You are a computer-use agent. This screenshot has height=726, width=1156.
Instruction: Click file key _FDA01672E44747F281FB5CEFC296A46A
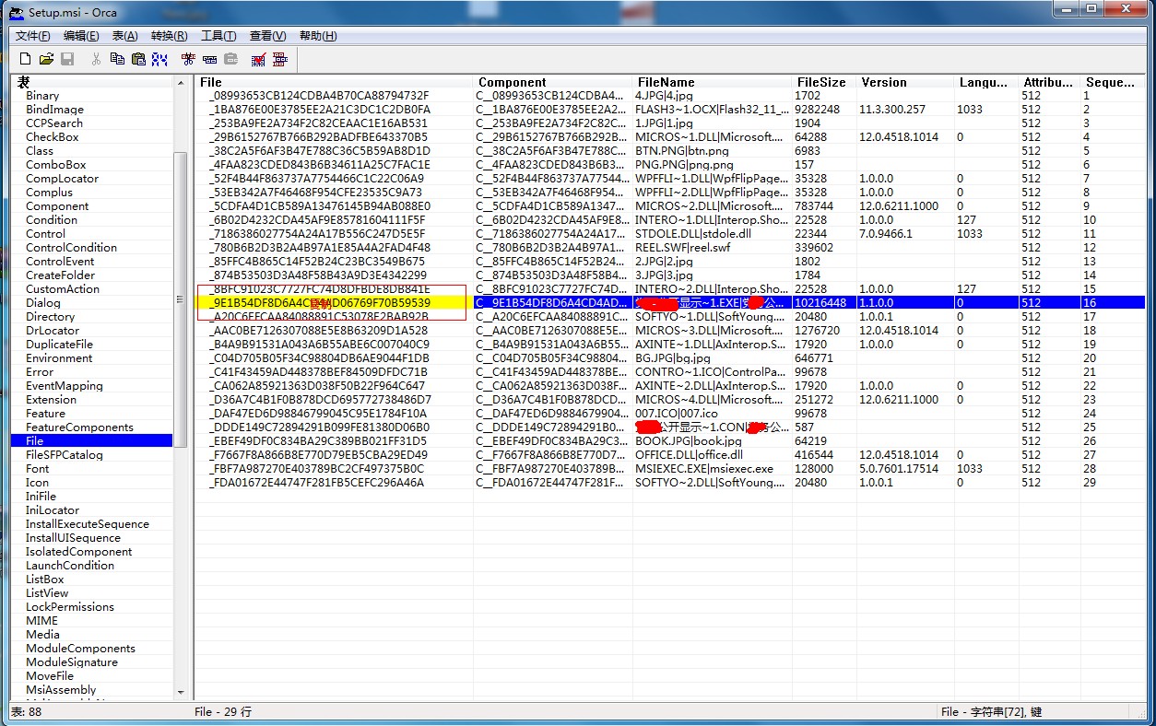pyautogui.click(x=316, y=483)
